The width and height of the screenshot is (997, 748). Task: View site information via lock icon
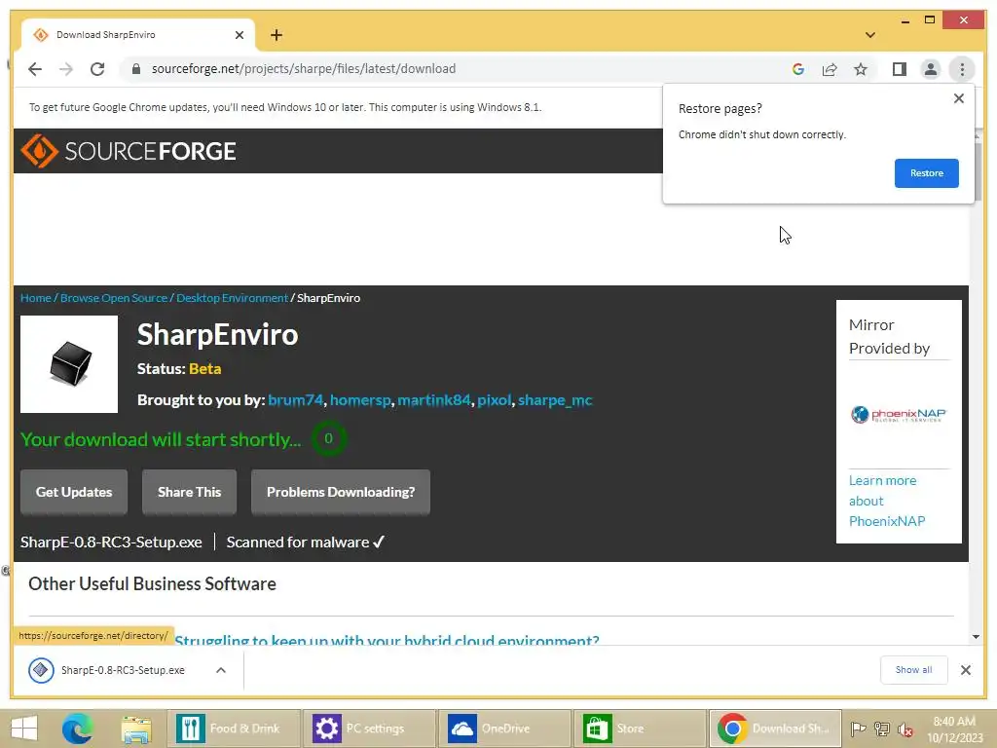click(135, 69)
